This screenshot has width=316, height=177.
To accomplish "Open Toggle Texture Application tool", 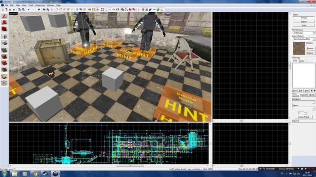I will pos(4,50).
